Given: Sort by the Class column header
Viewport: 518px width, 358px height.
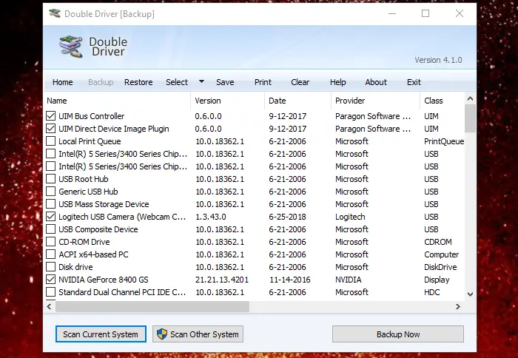Looking at the screenshot, I should point(442,101).
